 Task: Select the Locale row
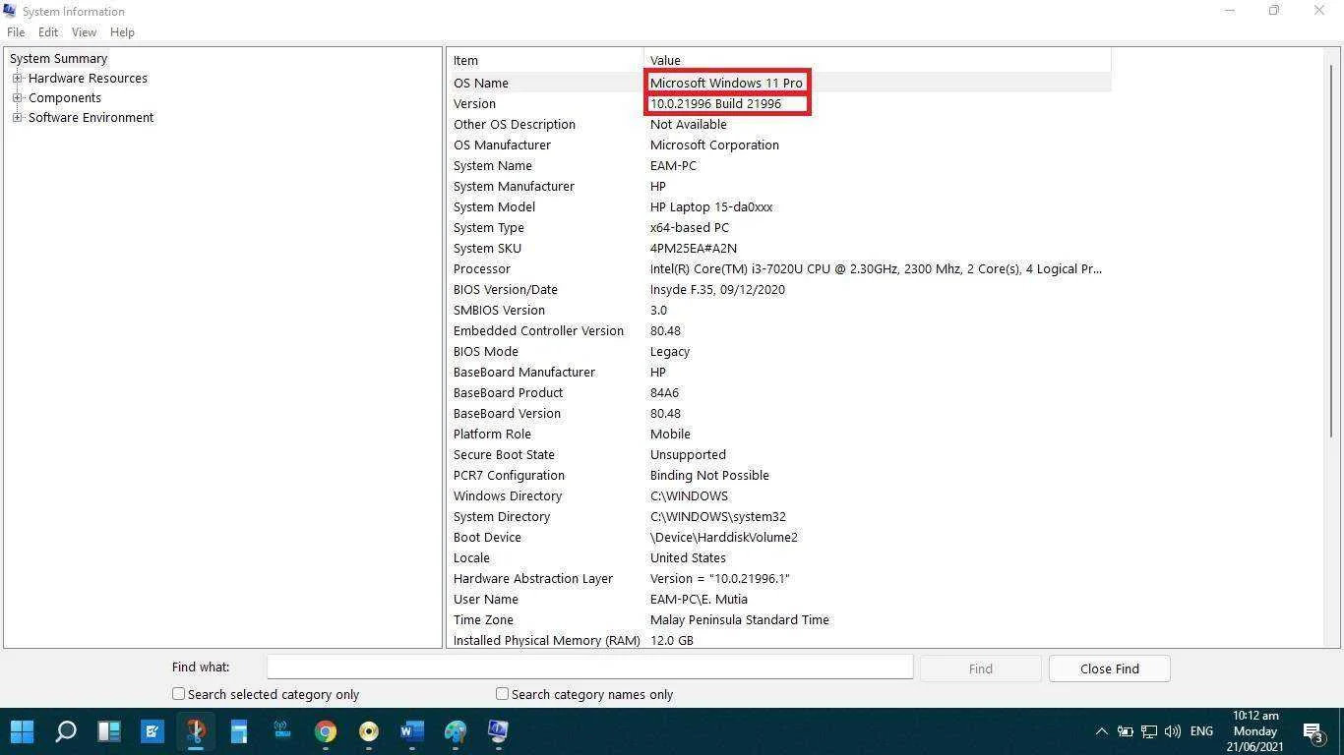click(x=779, y=557)
